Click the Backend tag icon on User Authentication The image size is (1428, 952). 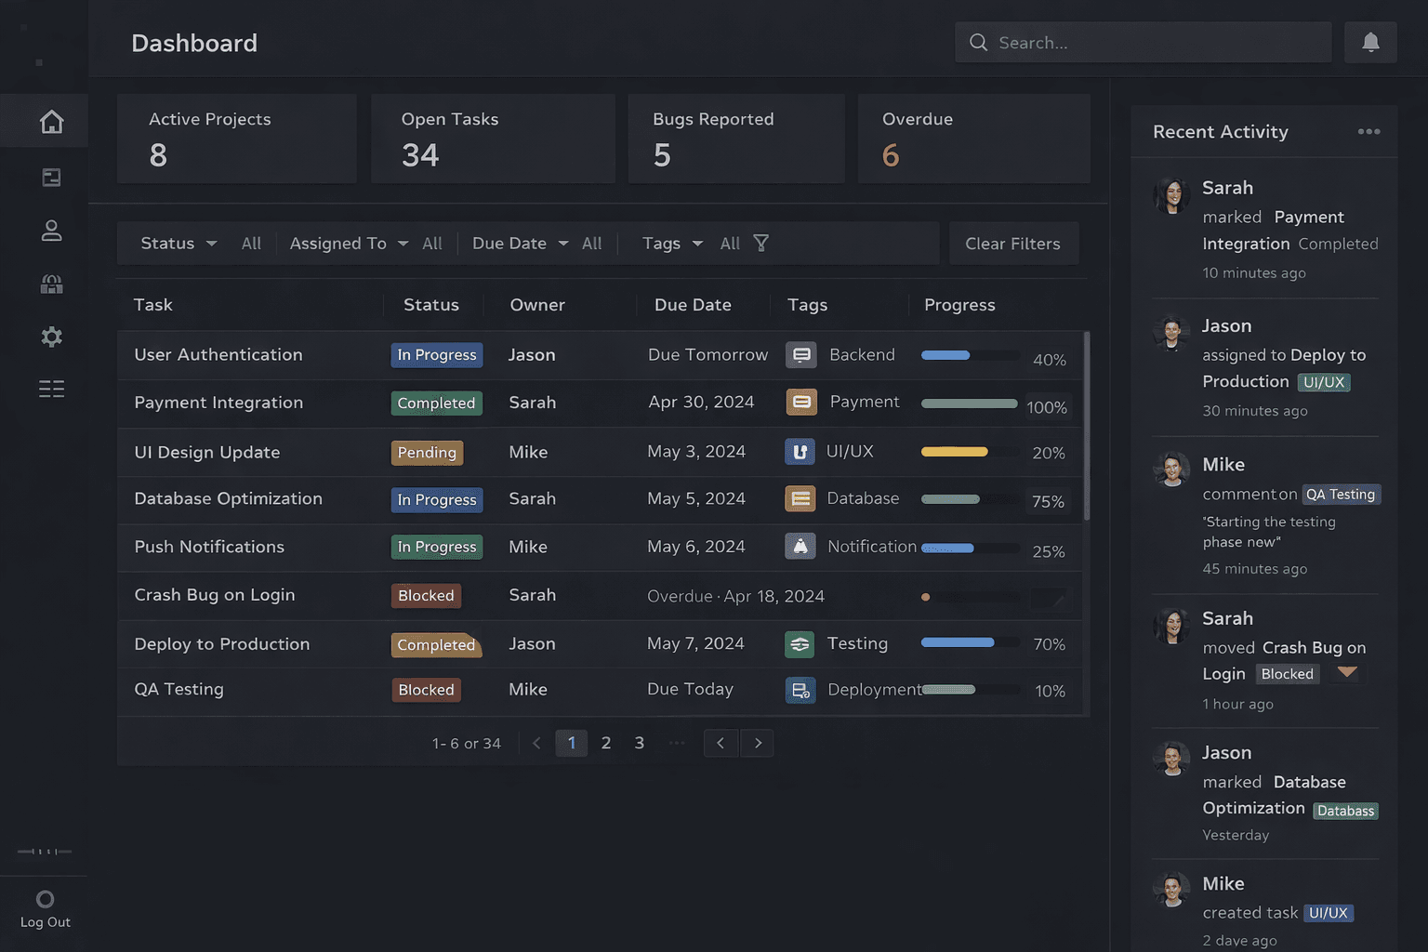tap(800, 354)
